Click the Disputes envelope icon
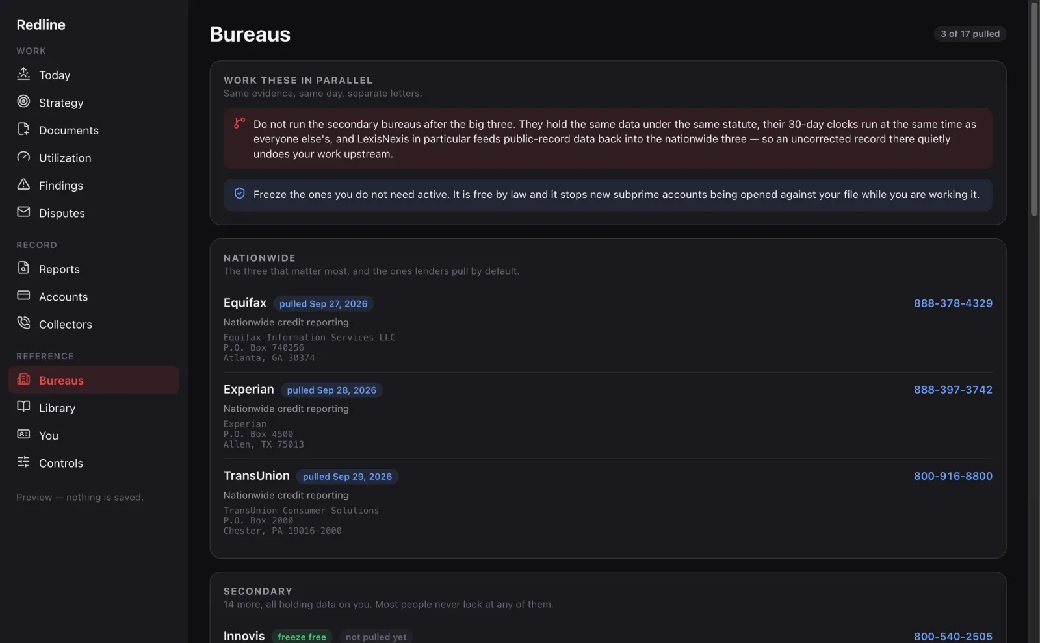 (23, 212)
